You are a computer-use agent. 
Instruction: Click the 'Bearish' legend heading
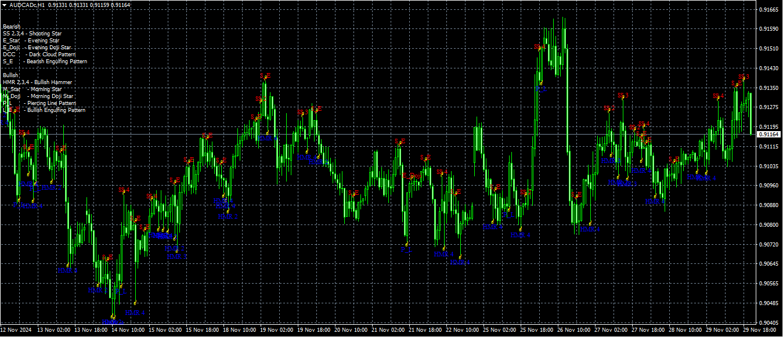[x=11, y=27]
